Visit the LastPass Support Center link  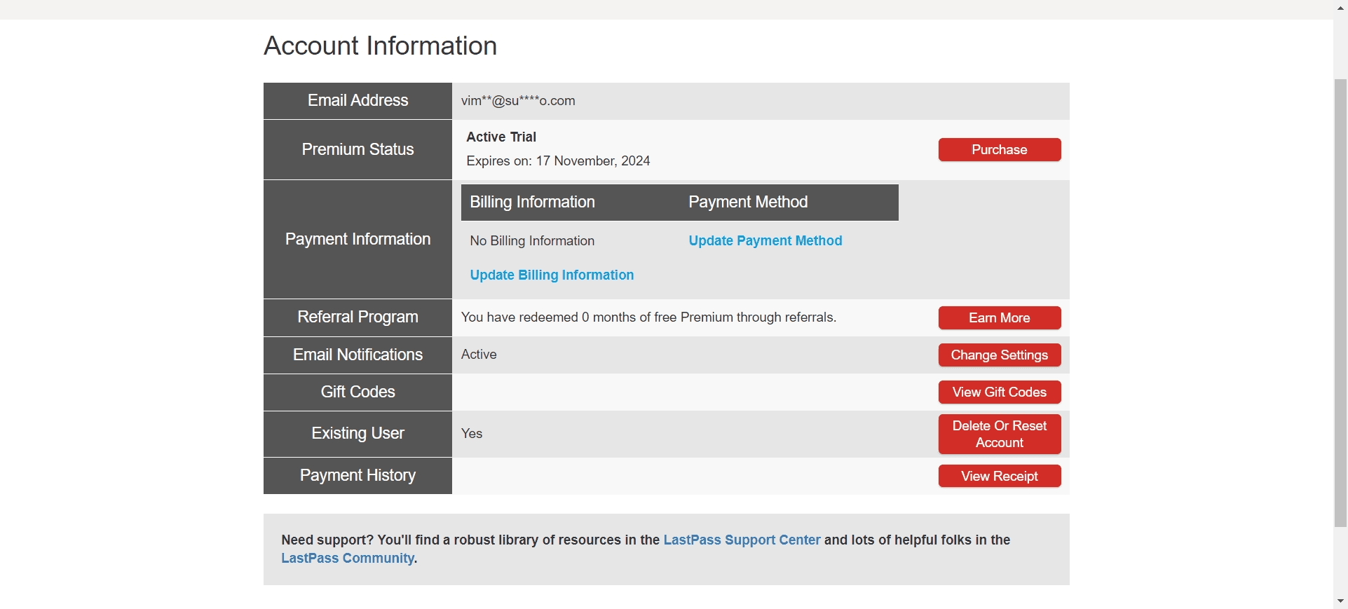pos(741,540)
